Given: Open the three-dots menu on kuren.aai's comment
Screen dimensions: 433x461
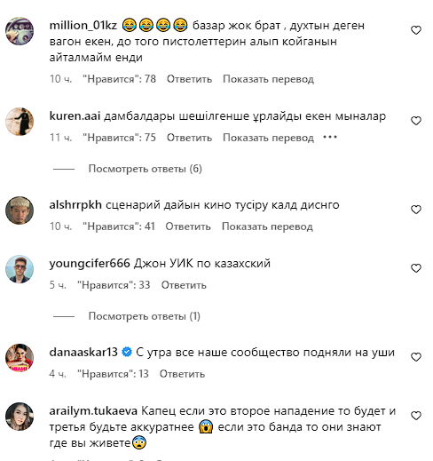Looking at the screenshot, I should pyautogui.click(x=330, y=137).
